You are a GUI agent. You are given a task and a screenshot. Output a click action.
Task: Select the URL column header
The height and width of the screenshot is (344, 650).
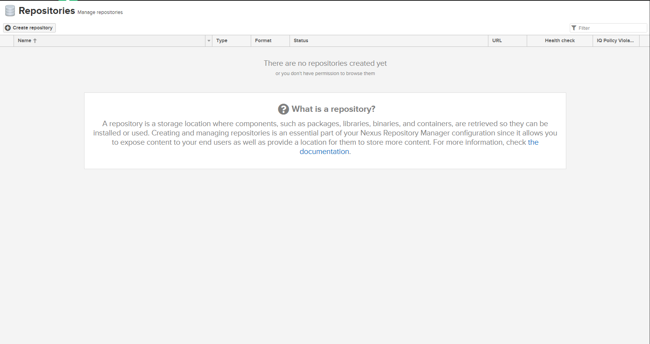click(497, 41)
